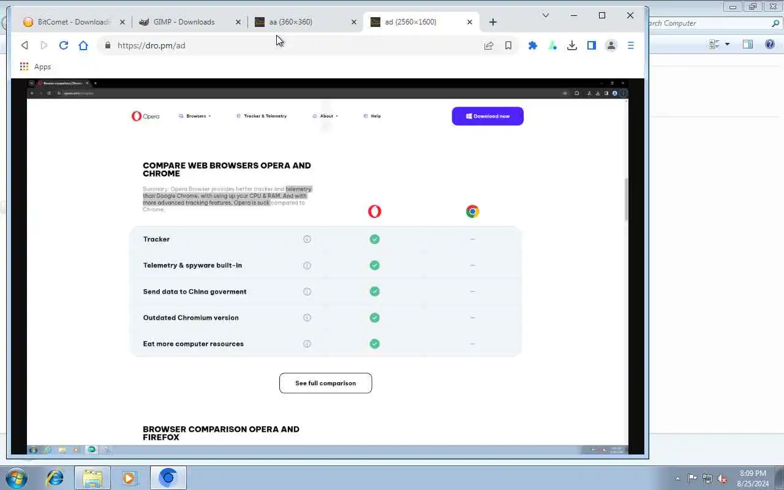Image resolution: width=784 pixels, height=490 pixels.
Task: Show the preview pane in Explorer window
Action: tap(747, 44)
